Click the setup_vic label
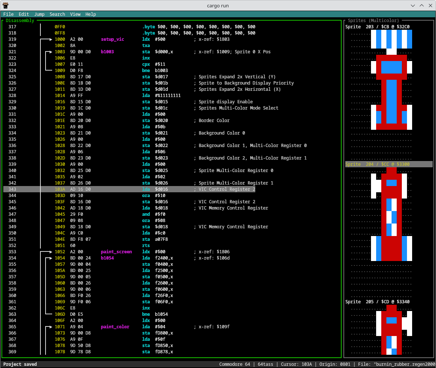 pyautogui.click(x=112, y=39)
